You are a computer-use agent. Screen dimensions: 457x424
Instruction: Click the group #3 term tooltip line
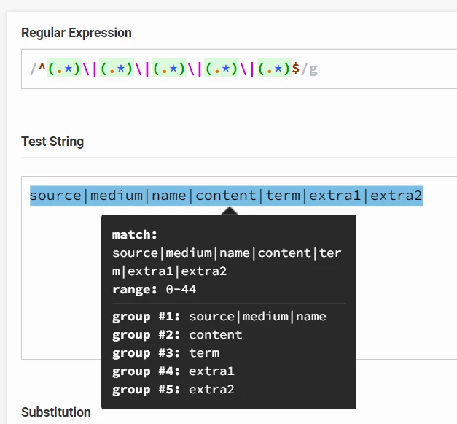click(165, 353)
